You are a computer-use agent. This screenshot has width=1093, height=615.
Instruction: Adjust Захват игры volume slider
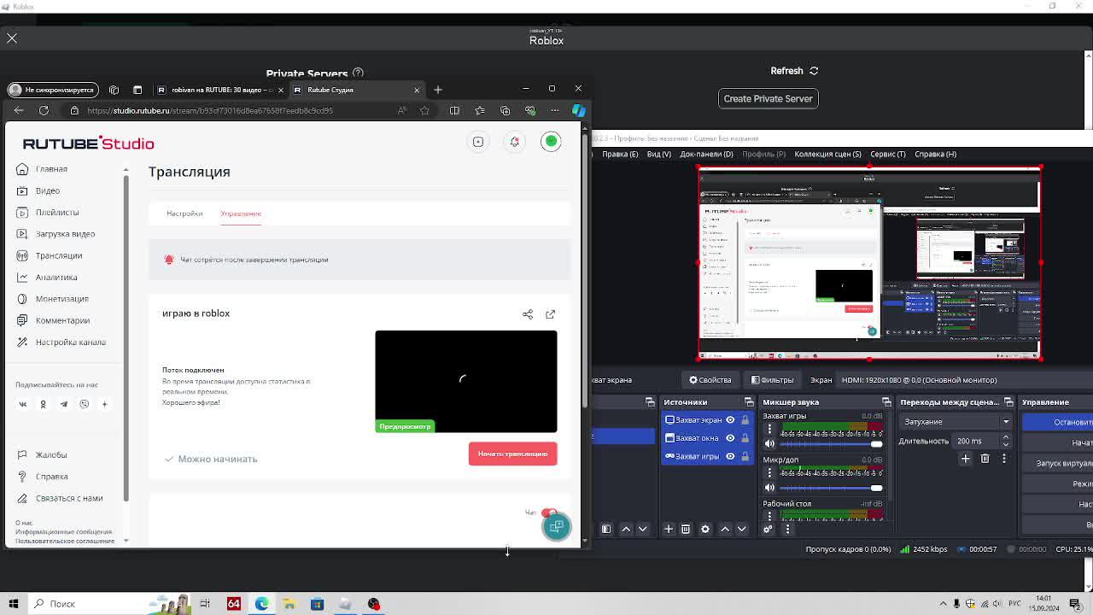831,444
